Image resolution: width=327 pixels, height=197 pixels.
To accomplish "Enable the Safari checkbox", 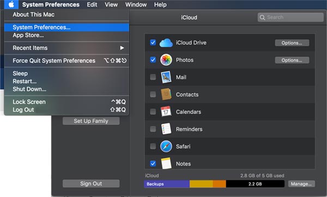I will (x=153, y=146).
